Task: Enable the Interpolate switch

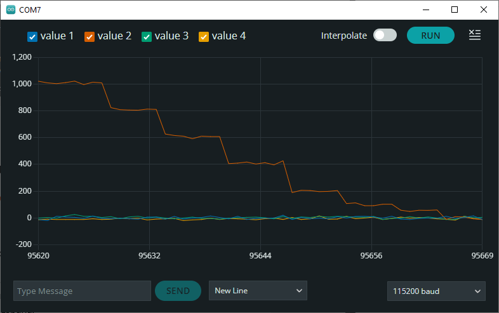Action: point(385,36)
